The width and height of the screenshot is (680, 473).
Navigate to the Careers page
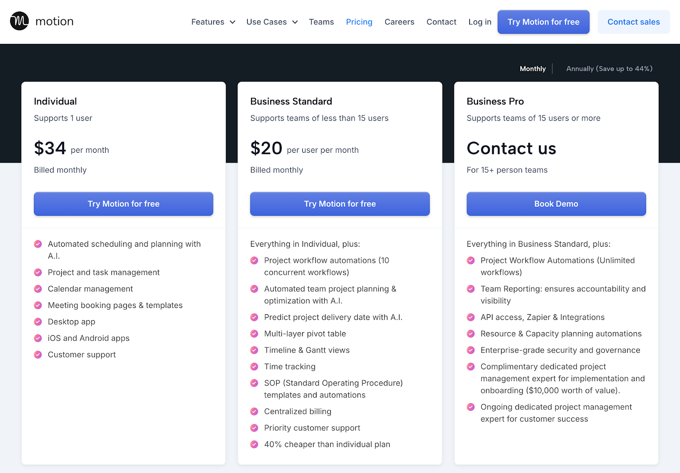(x=399, y=22)
